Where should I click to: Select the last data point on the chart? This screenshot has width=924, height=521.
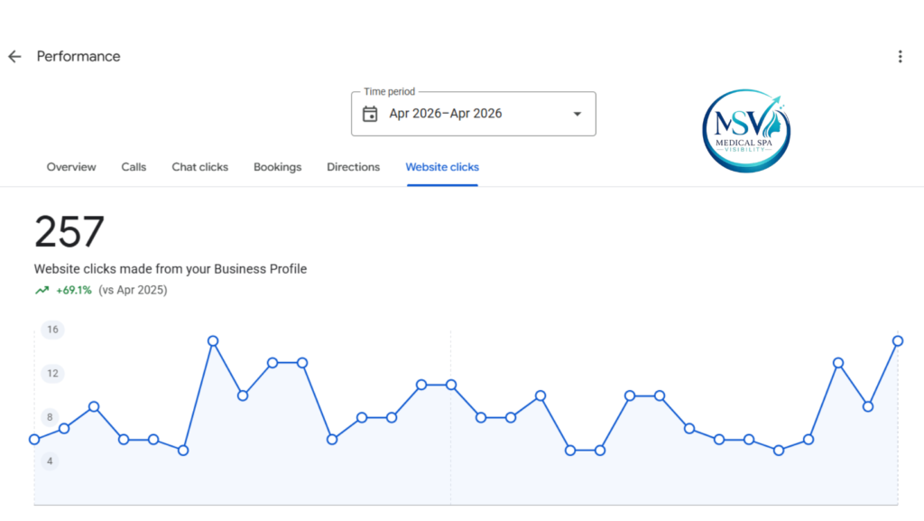(x=898, y=341)
